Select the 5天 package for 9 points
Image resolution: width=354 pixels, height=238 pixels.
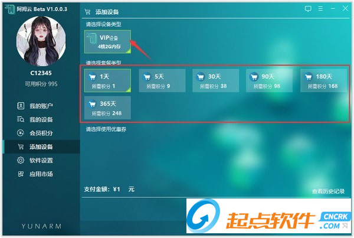(x=162, y=81)
